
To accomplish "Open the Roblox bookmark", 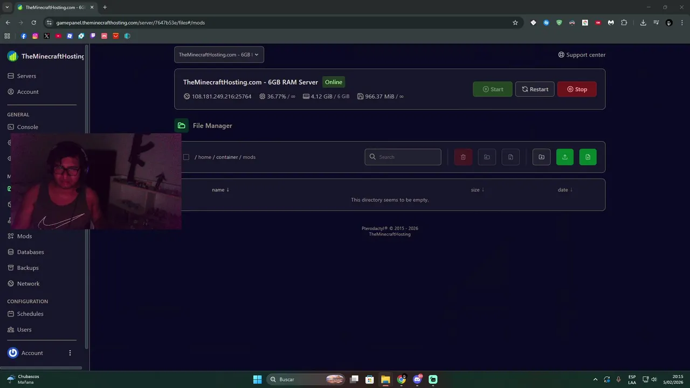I will [x=70, y=36].
